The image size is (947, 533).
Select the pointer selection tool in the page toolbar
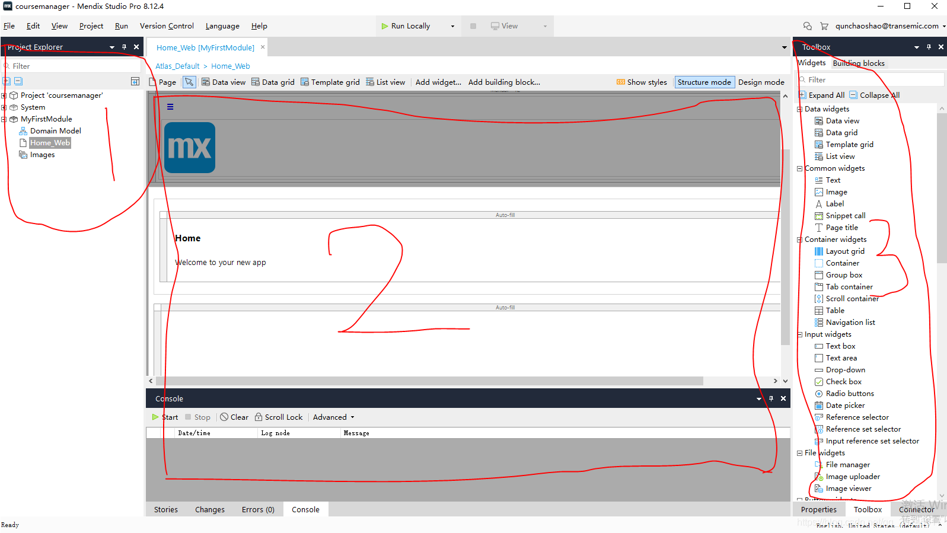189,82
